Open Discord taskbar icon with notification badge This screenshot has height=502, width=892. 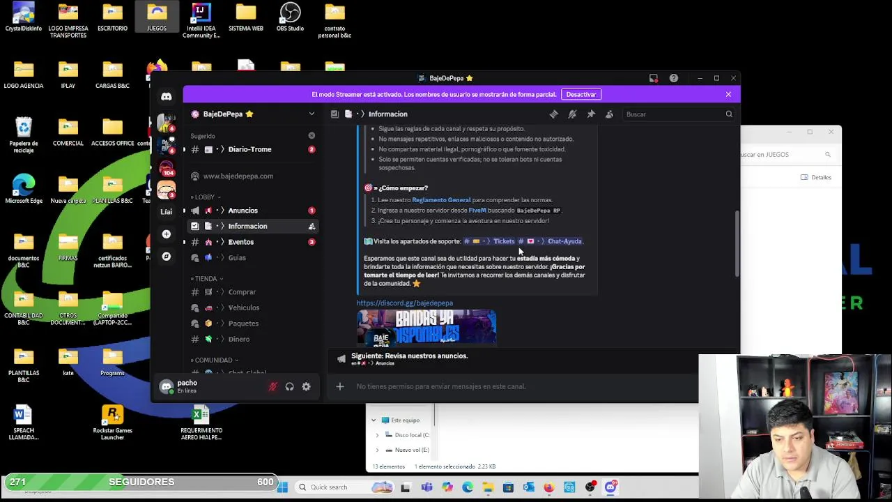[x=610, y=487]
